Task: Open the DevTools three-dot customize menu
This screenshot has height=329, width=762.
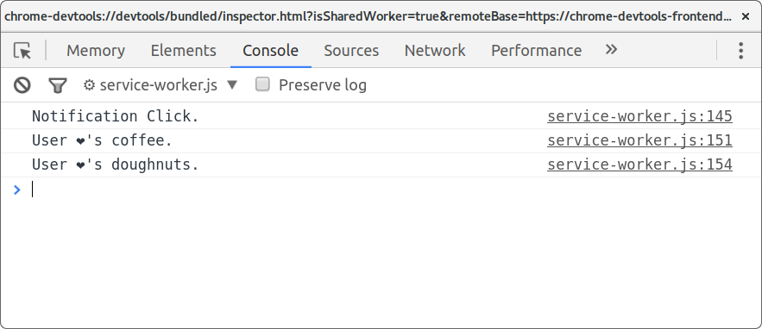Action: (740, 51)
